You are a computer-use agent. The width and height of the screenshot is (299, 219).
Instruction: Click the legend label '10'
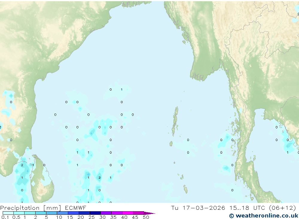(59, 217)
